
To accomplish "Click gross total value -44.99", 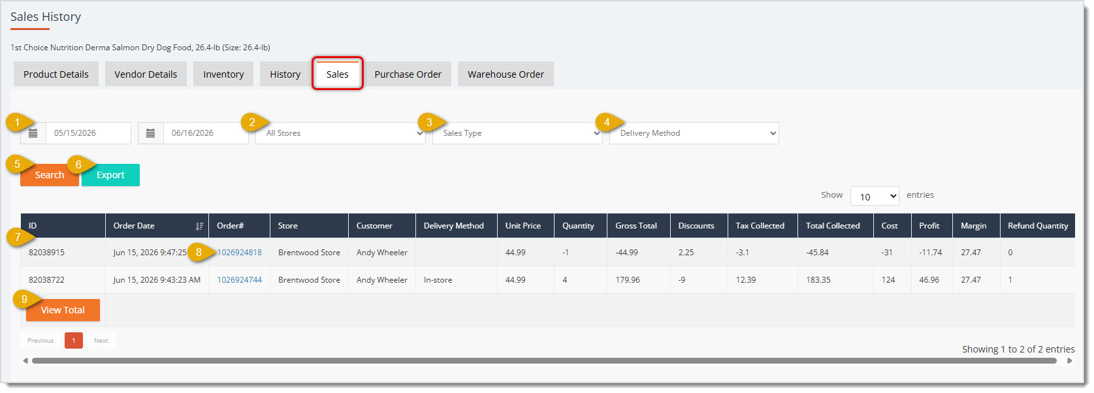I will point(627,253).
